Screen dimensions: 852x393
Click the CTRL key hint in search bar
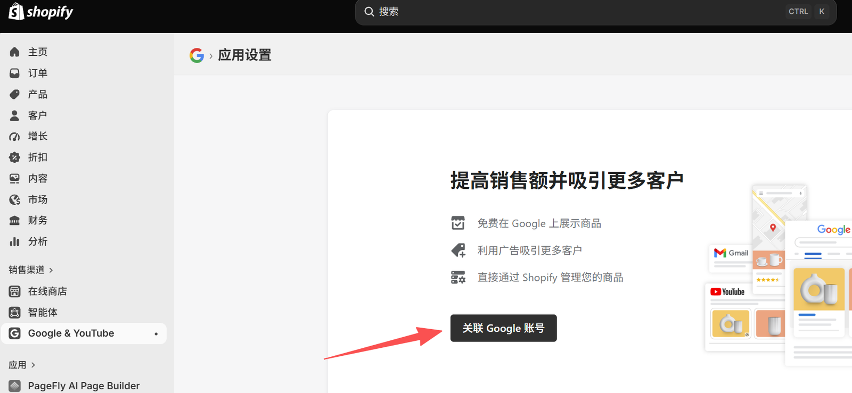(x=798, y=12)
